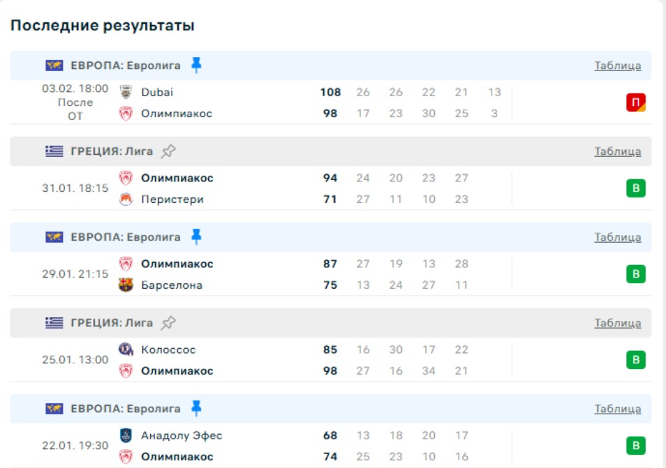Image resolution: width=666 pixels, height=468 pixels.
Task: Unpin the first Евролига league header
Action: click(x=196, y=66)
